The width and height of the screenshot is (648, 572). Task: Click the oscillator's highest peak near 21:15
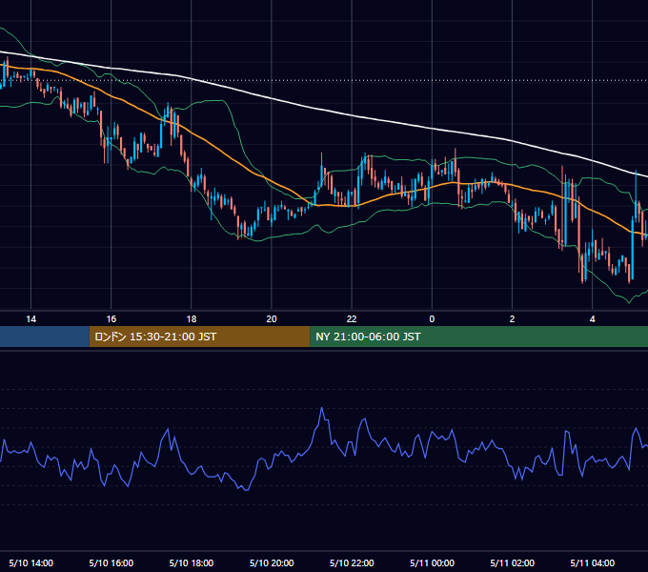point(322,409)
